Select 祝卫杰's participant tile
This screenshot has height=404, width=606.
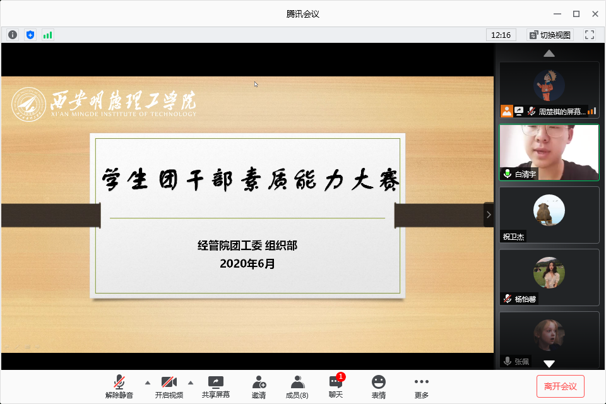549,215
